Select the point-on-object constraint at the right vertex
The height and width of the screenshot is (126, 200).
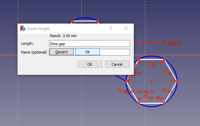pyautogui.click(x=173, y=81)
